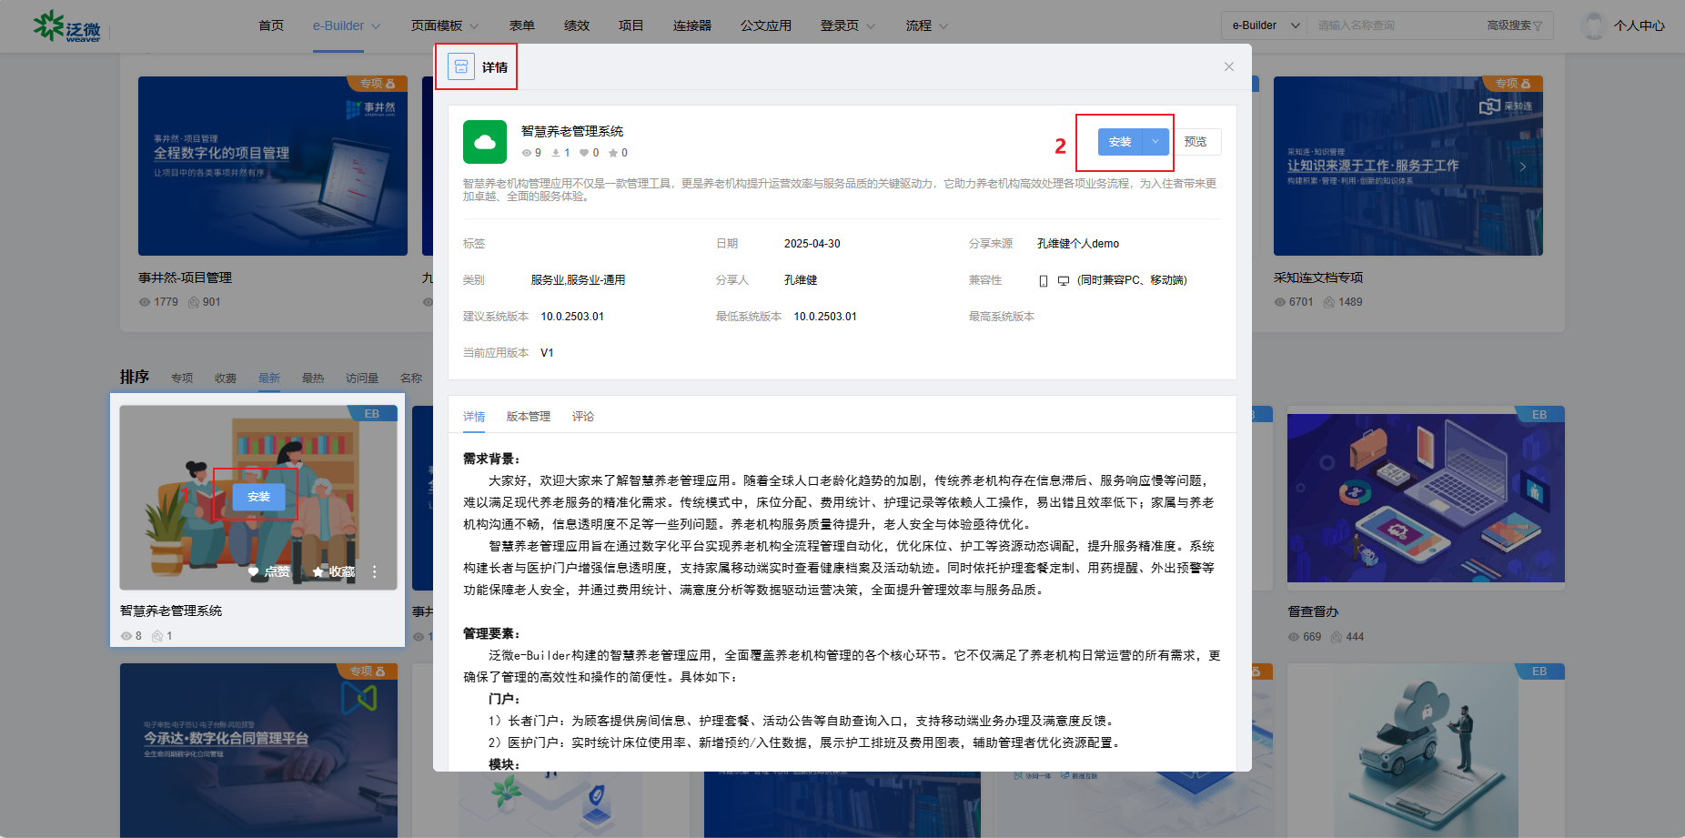Viewport: 1685px width, 838px height.
Task: Expand the 安装 button dropdown arrow
Action: tap(1155, 142)
